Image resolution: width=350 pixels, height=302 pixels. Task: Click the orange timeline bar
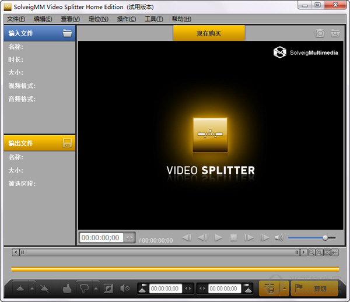175,269
